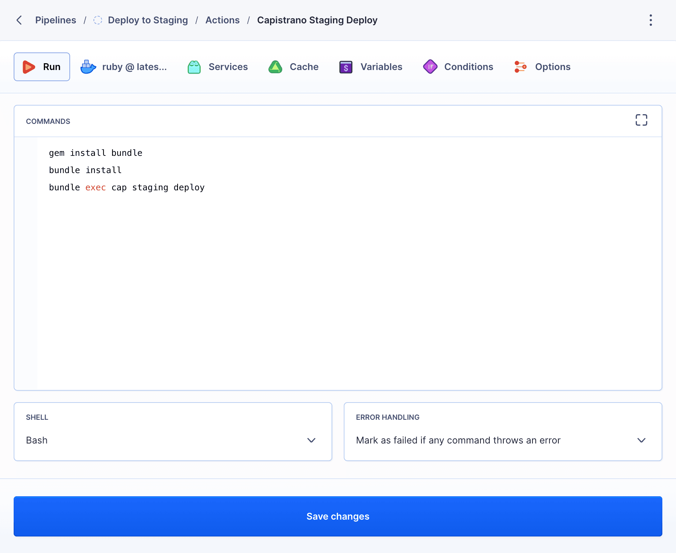The image size is (676, 553).
Task: Click the Run playback icon tab
Action: (x=29, y=66)
